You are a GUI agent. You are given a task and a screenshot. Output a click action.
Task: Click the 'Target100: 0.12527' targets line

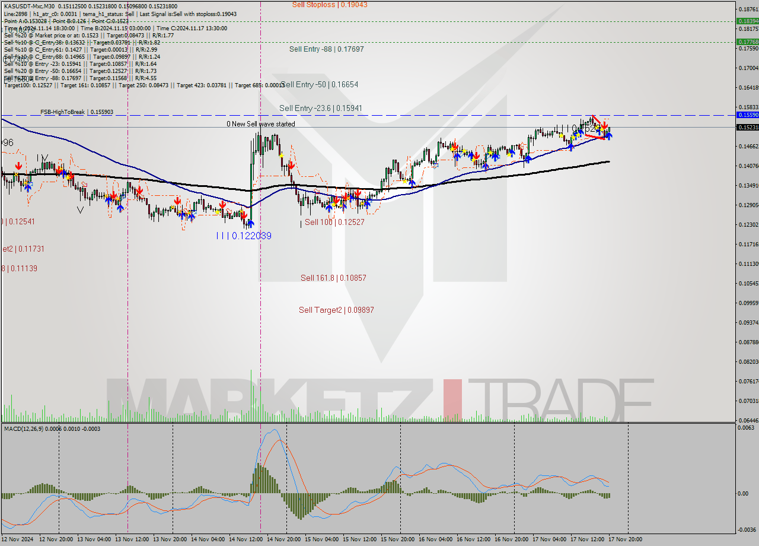[x=144, y=85]
